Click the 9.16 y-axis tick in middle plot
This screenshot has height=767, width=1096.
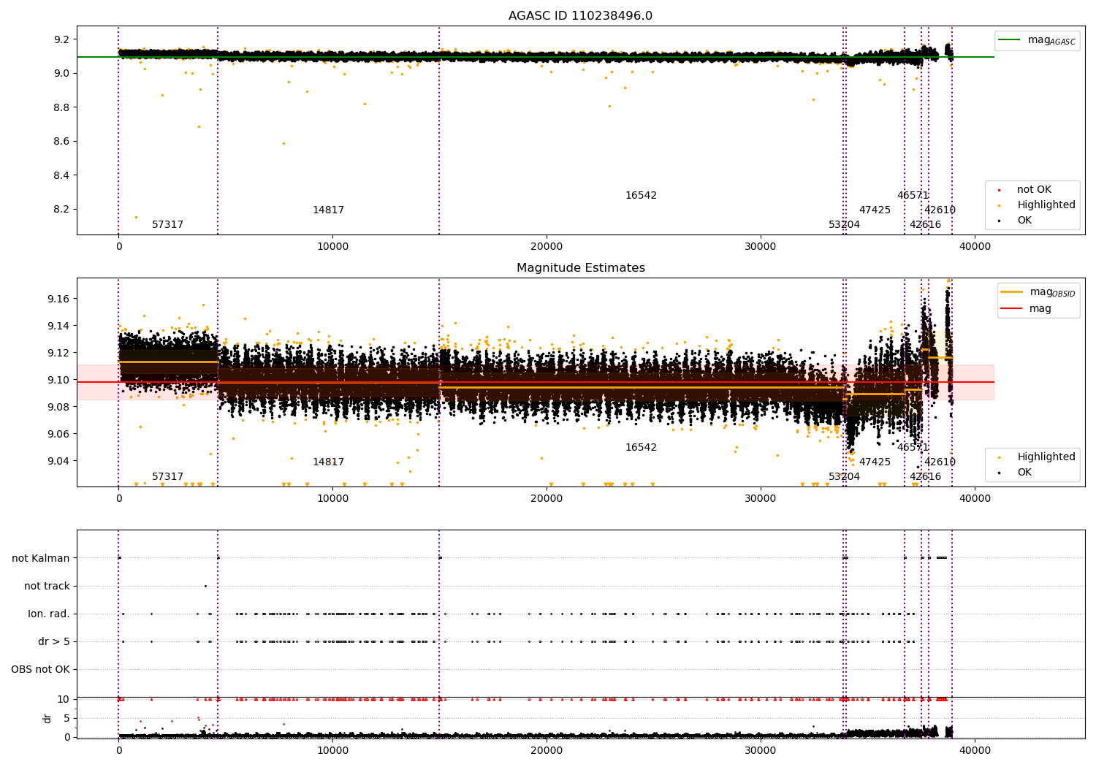click(58, 299)
